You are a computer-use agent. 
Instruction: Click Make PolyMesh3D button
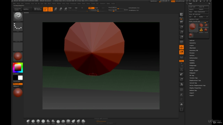pos(201,12)
